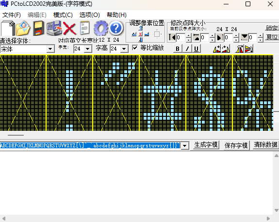Viewport: 279px width, 222px height.
Task: Toggle bold with the B button
Action: [x=178, y=48]
